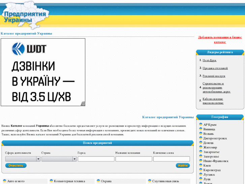Viewport: 245px width, 184px height.
Task: Click the flag icon beside Охрана
Action: pos(98,181)
